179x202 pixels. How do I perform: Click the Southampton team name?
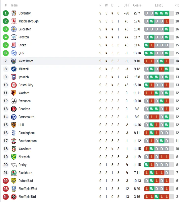(x=27, y=141)
